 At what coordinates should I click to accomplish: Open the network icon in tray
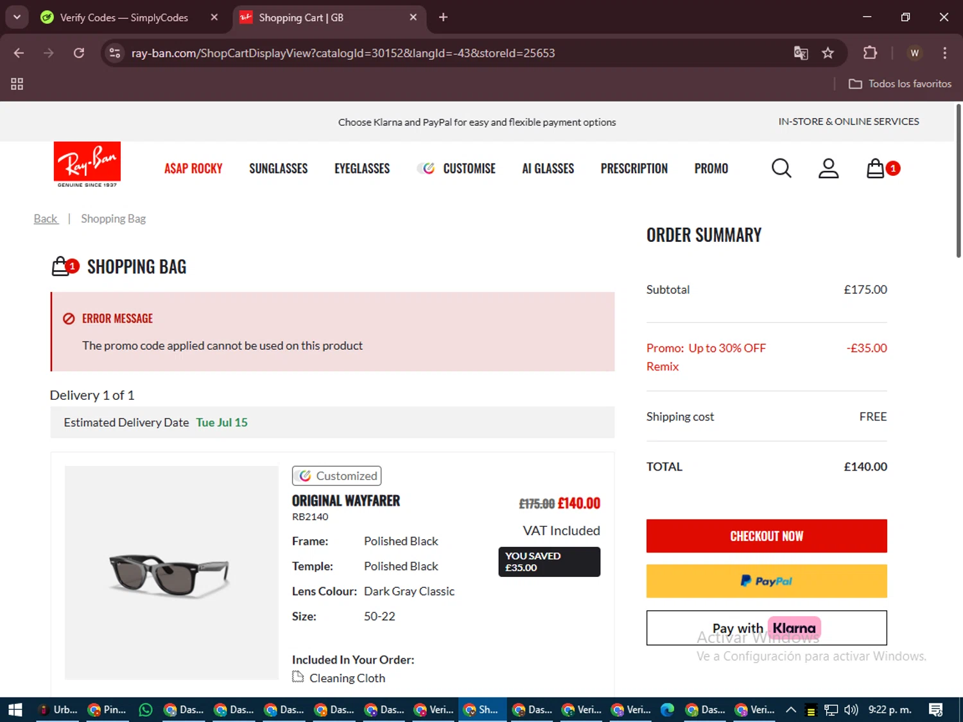(x=831, y=710)
